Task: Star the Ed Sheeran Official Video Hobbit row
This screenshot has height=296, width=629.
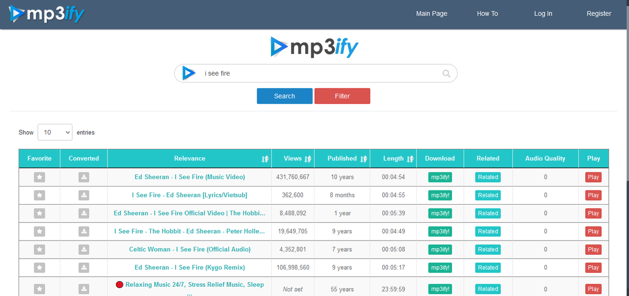Action: coord(39,214)
